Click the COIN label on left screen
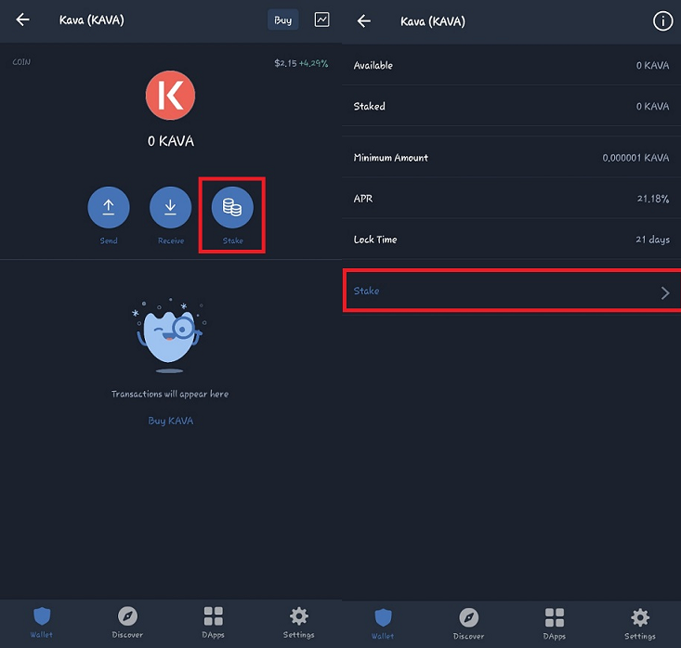This screenshot has width=681, height=648. pyautogui.click(x=21, y=62)
